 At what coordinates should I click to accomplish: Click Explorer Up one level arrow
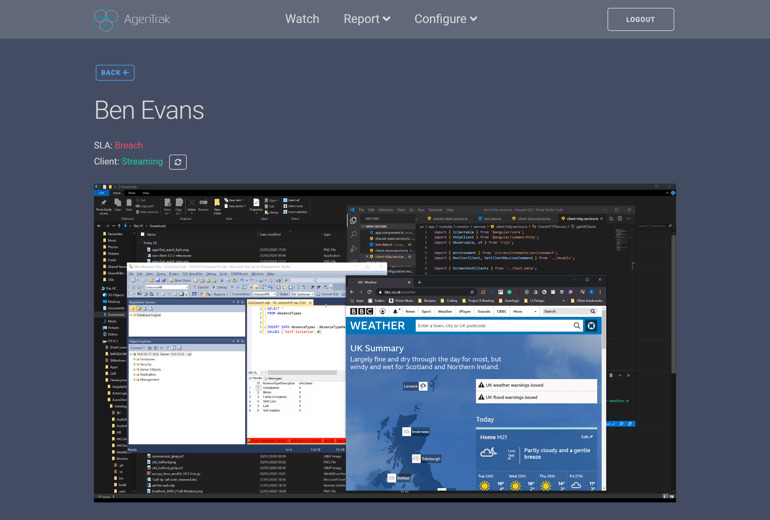tap(119, 226)
